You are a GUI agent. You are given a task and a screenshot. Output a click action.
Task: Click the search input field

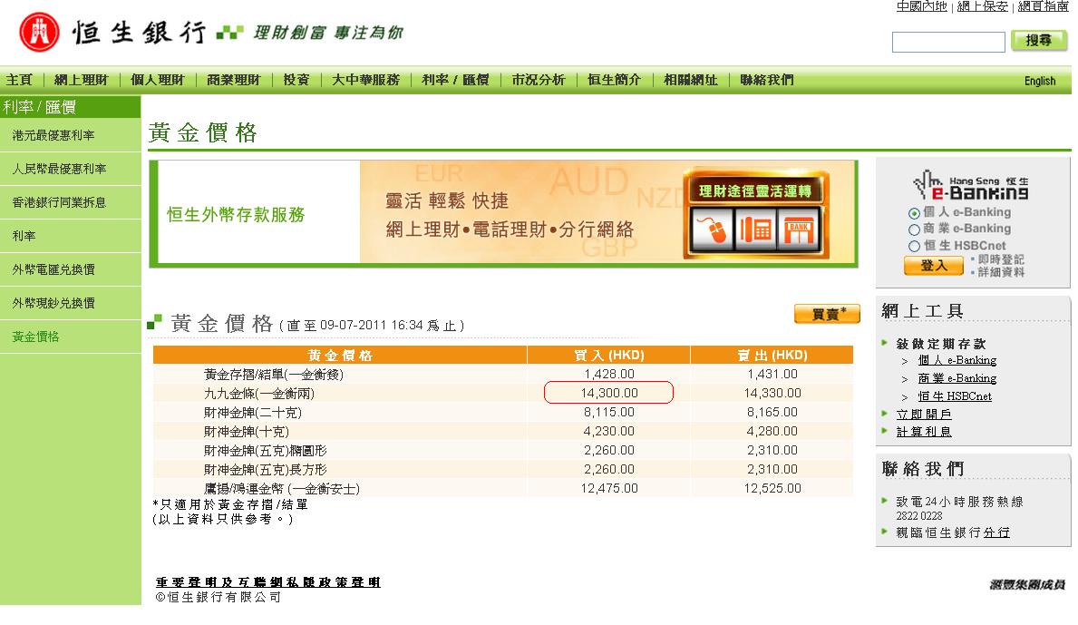click(x=947, y=42)
